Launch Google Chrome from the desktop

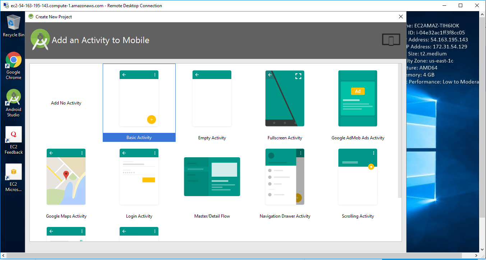14,65
